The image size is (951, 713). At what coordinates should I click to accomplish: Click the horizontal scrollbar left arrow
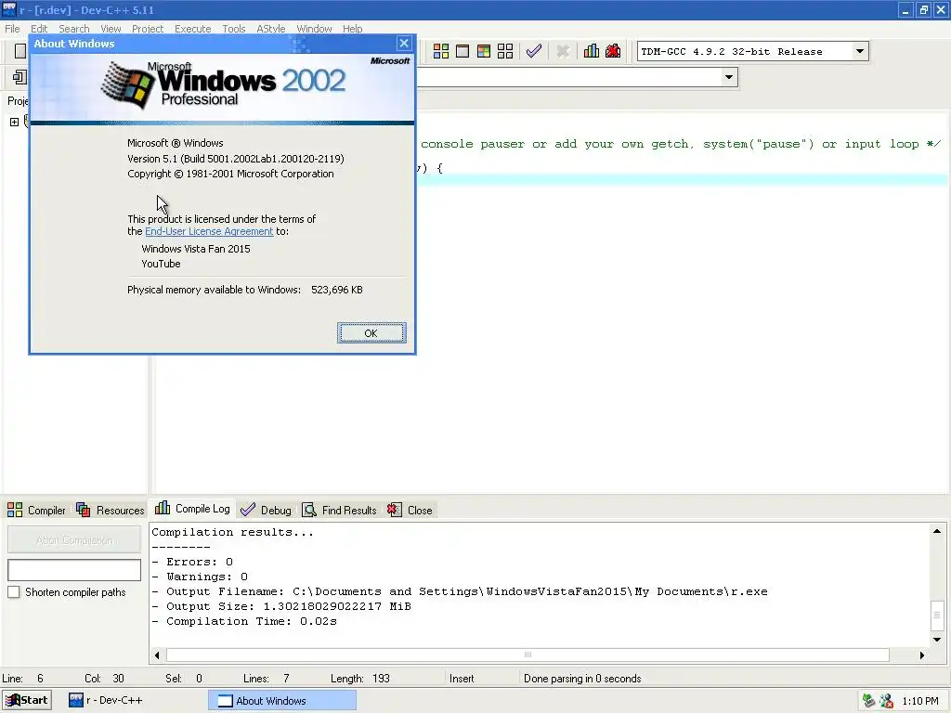point(158,655)
